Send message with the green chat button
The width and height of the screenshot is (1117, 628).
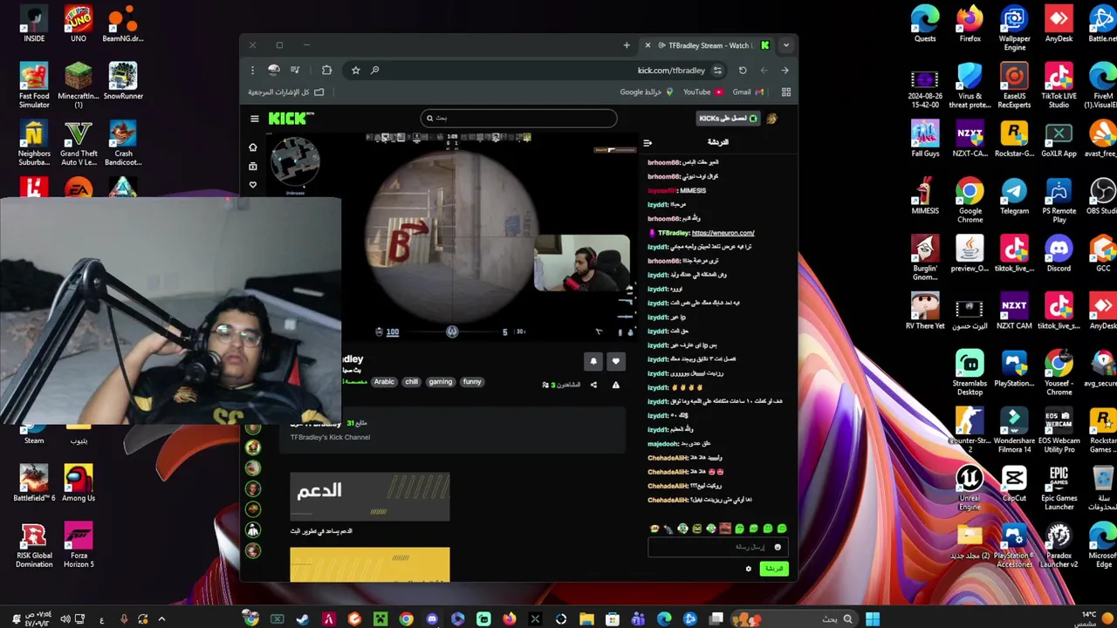pos(773,569)
